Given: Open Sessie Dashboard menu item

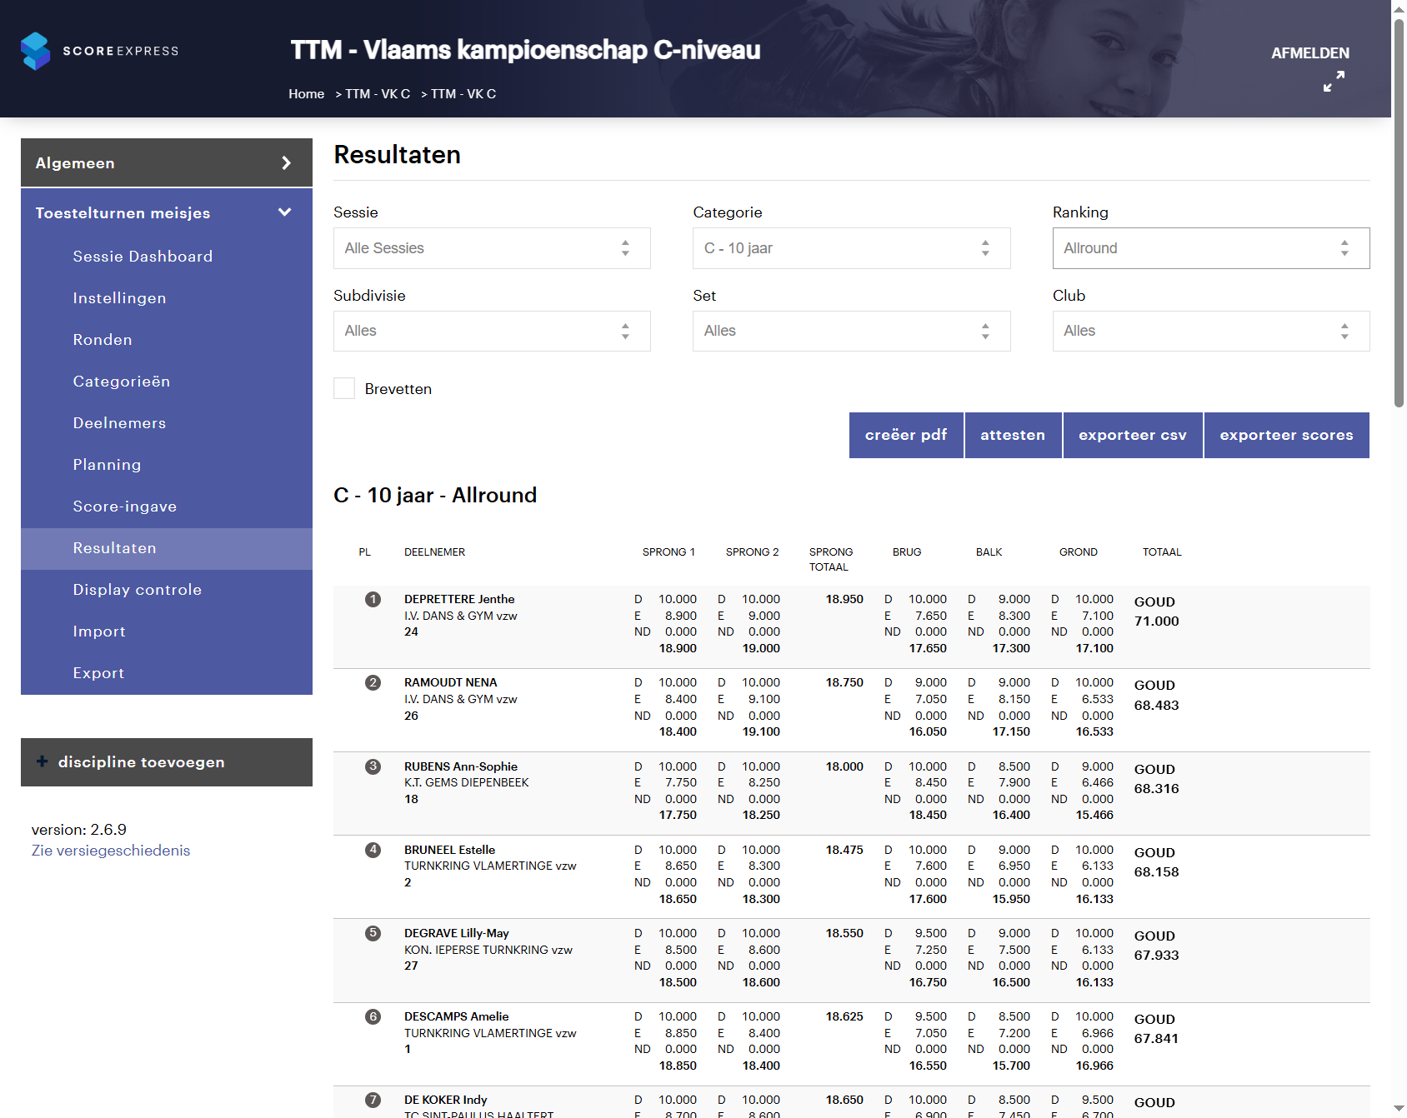Looking at the screenshot, I should [143, 257].
